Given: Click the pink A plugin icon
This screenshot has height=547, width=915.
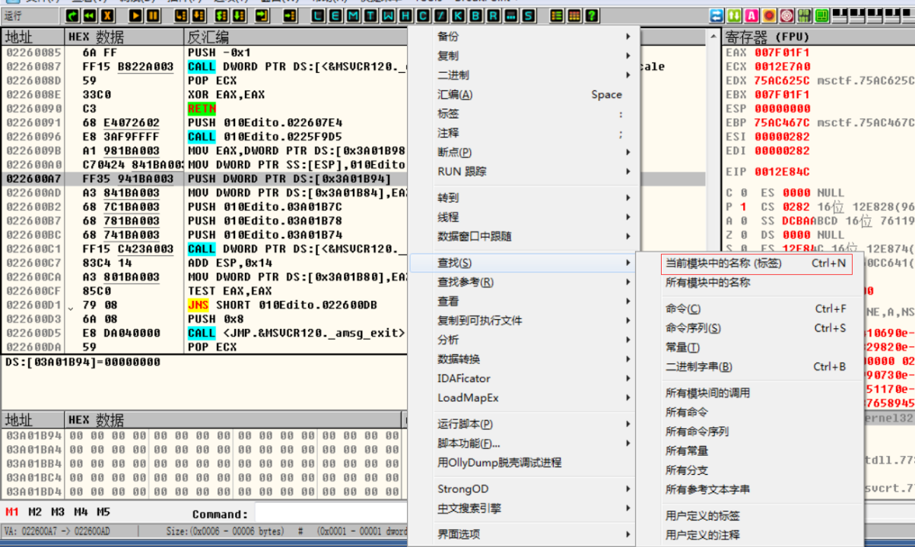Looking at the screenshot, I should pyautogui.click(x=751, y=15).
